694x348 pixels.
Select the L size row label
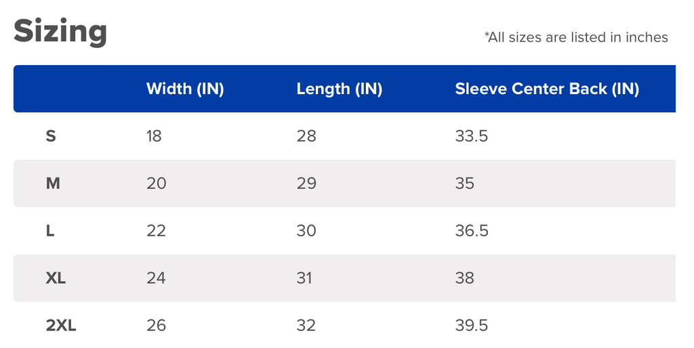coord(50,231)
